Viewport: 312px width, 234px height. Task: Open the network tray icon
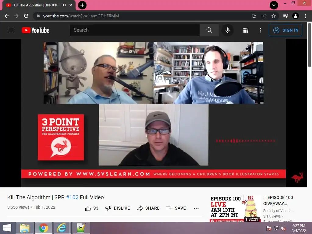(x=276, y=228)
